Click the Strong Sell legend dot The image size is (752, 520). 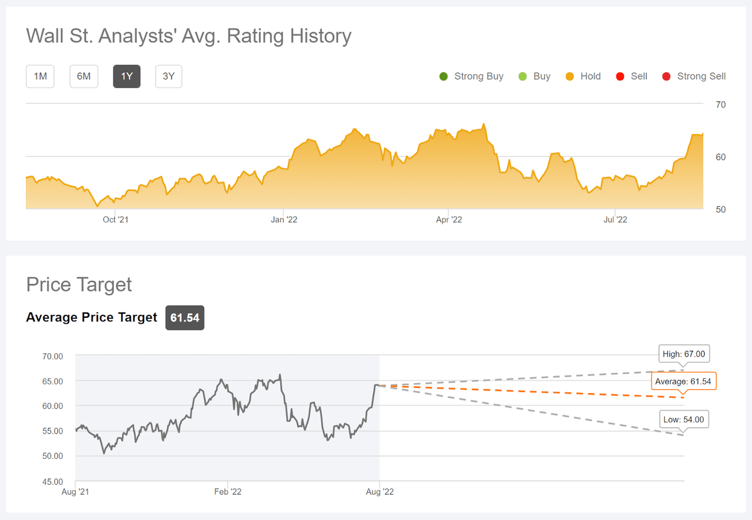[x=666, y=76]
